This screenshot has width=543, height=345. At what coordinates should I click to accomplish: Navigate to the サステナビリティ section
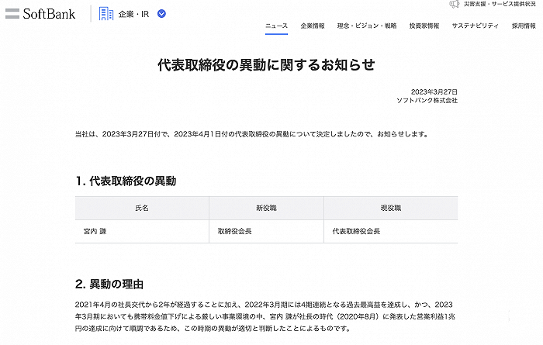coord(476,26)
